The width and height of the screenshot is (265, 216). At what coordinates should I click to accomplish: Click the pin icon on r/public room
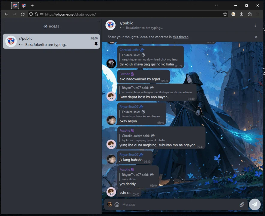[x=96, y=44]
